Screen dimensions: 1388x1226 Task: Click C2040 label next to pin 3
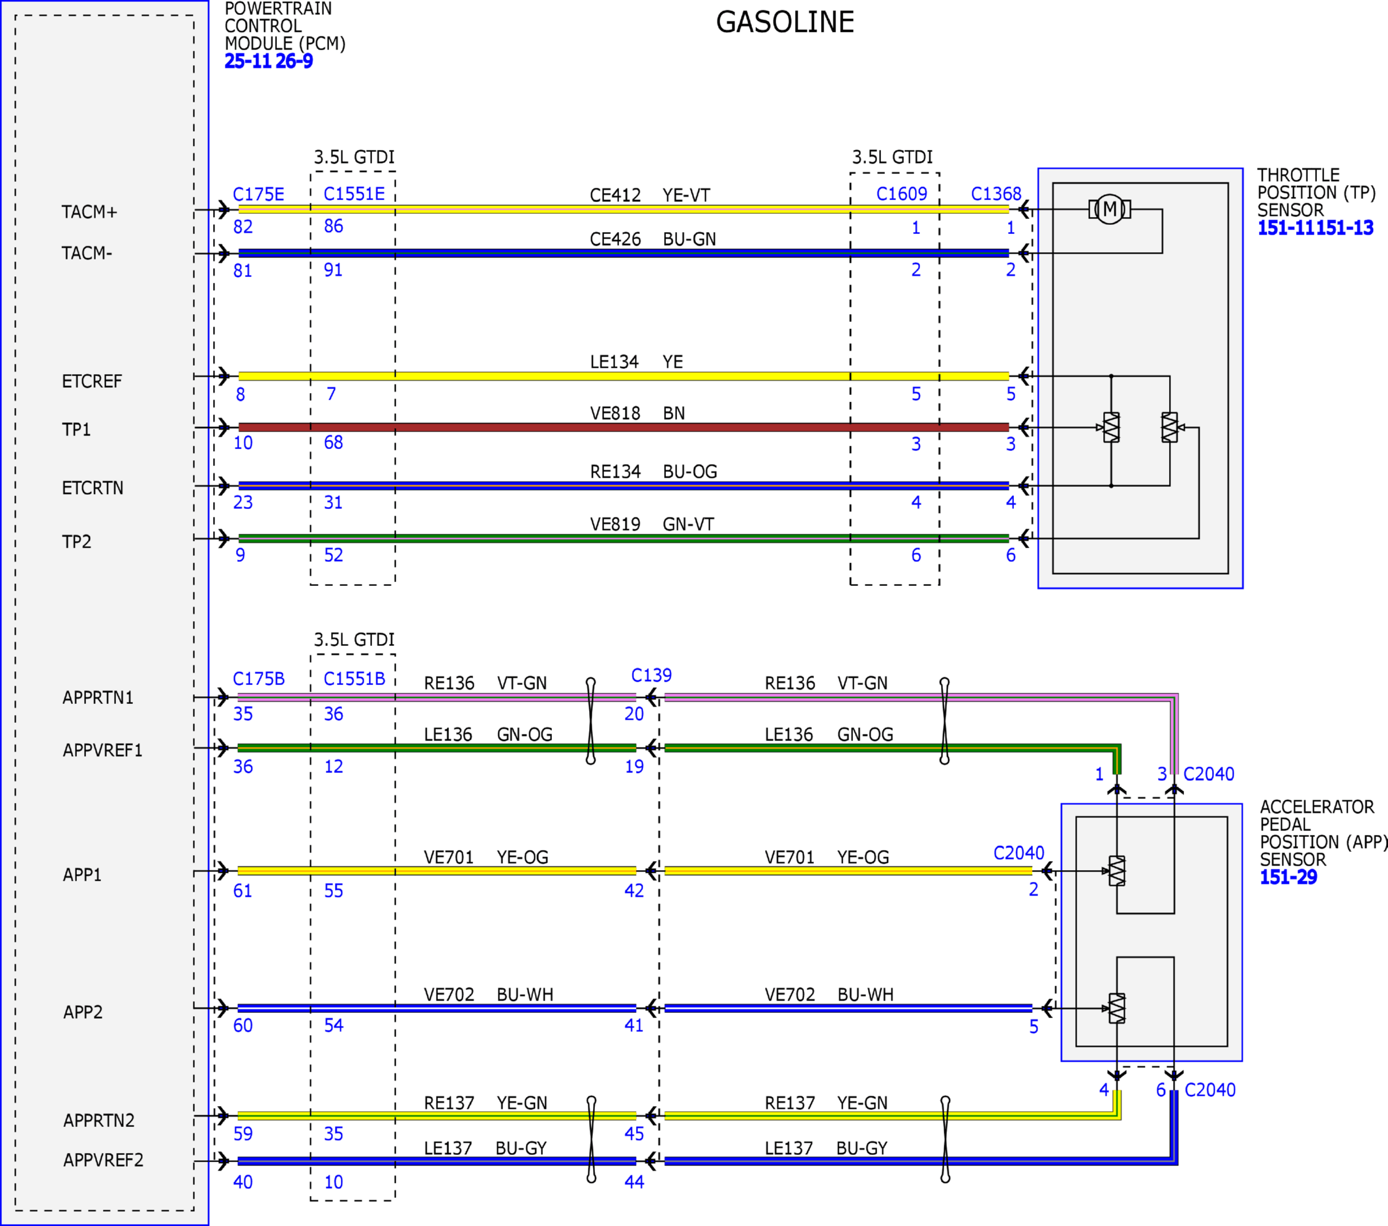click(x=1209, y=774)
